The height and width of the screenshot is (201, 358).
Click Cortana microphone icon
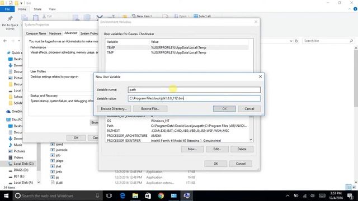point(97,195)
